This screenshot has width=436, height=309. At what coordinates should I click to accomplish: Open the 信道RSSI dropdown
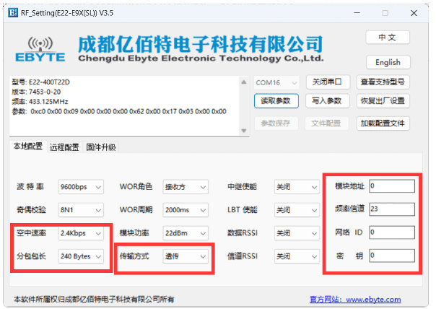(x=297, y=256)
